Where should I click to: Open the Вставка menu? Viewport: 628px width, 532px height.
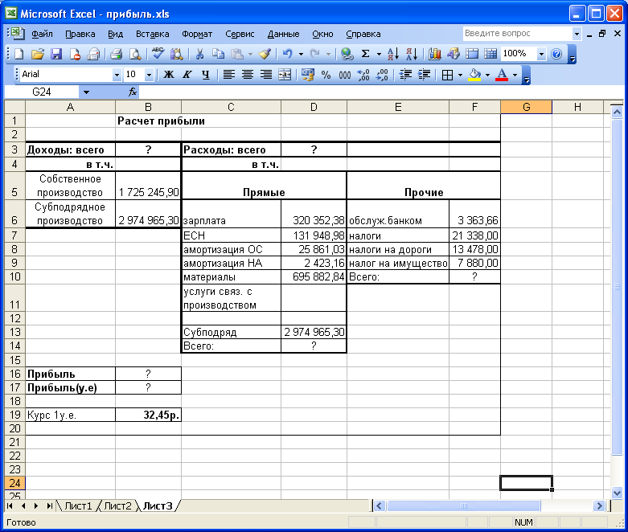(x=152, y=34)
